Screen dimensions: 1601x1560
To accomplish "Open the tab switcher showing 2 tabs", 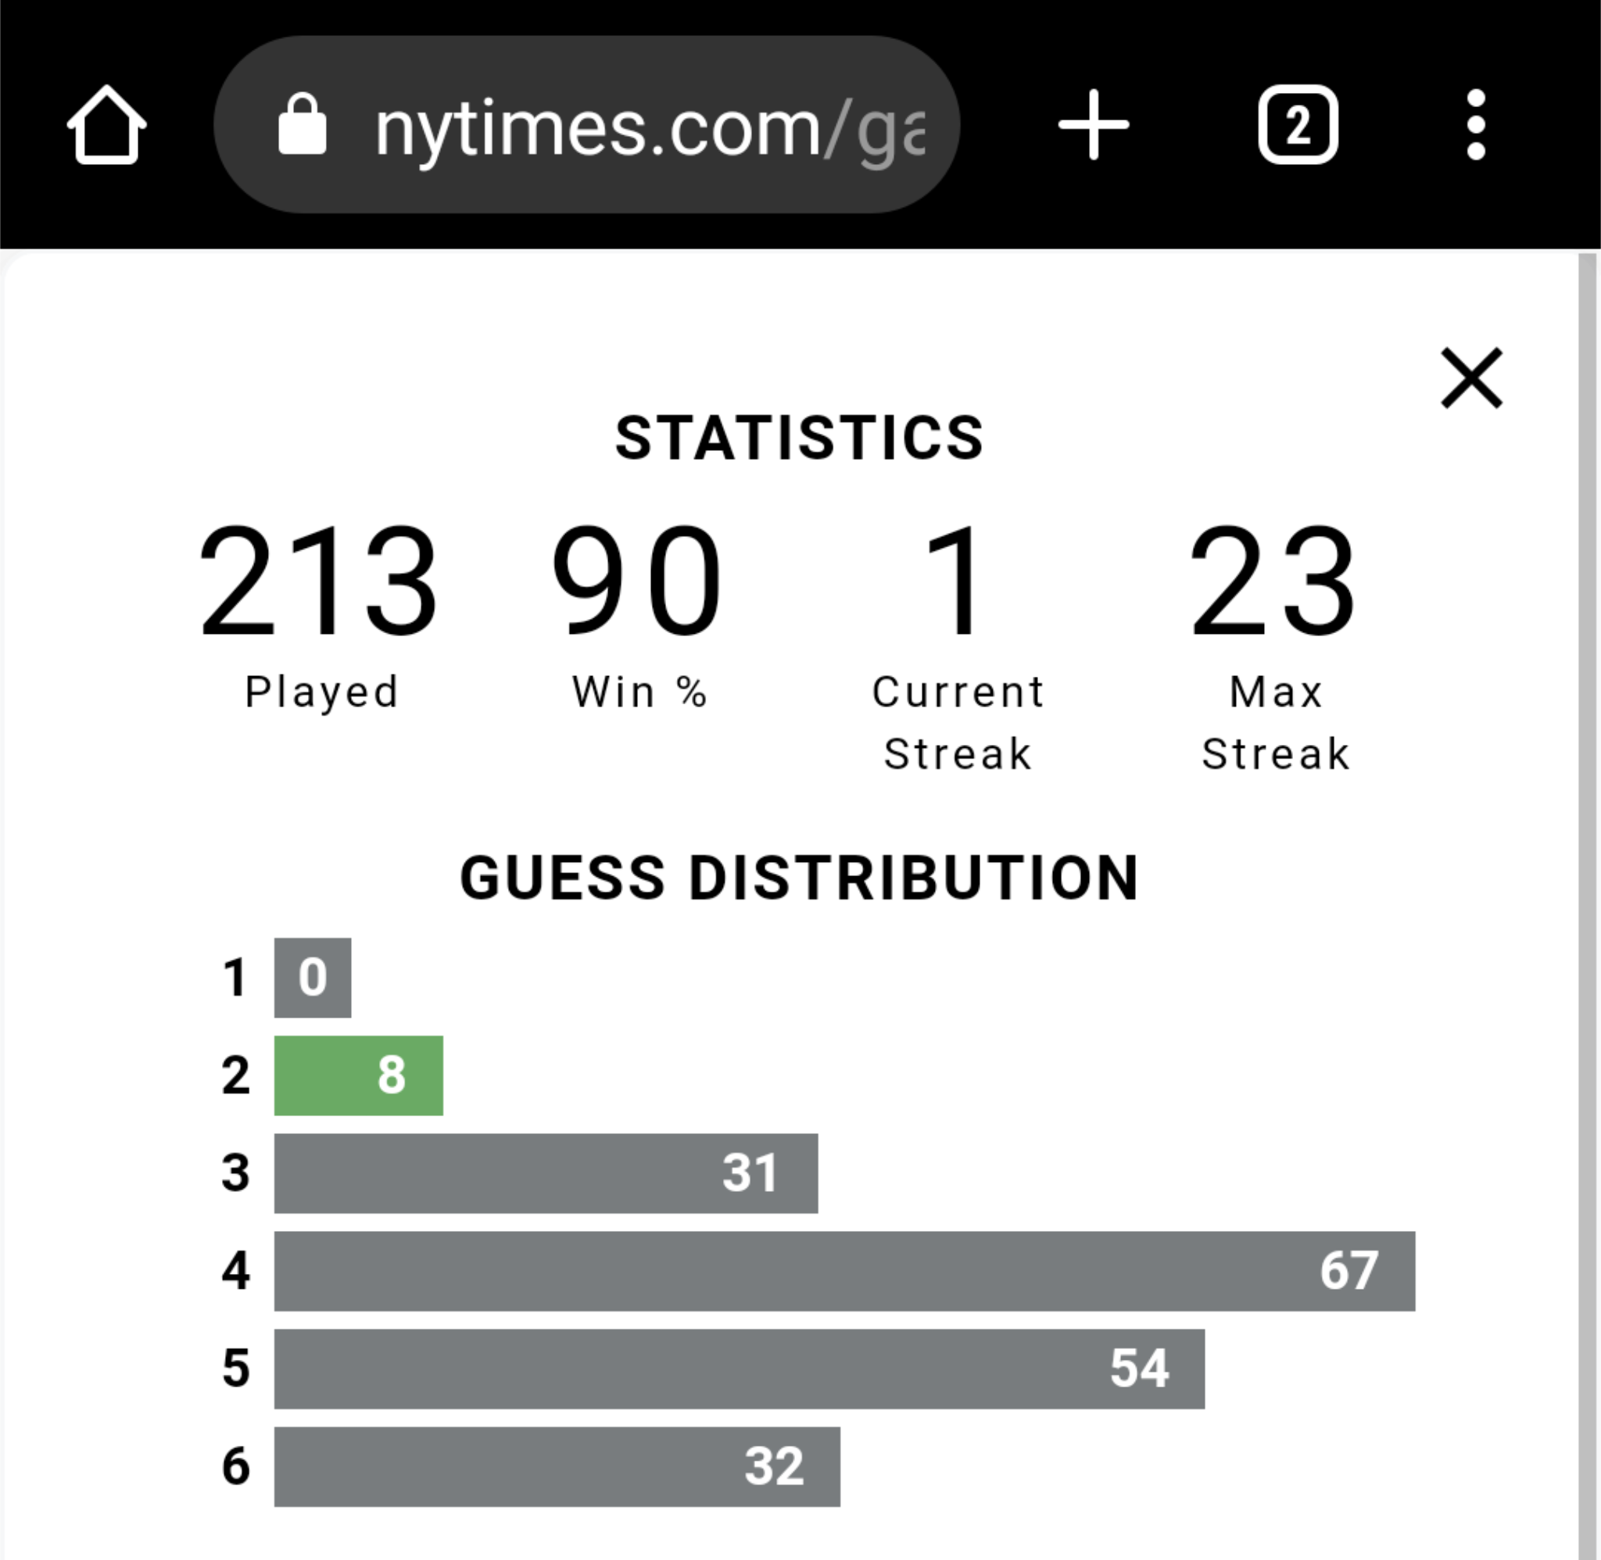I will click(1298, 124).
